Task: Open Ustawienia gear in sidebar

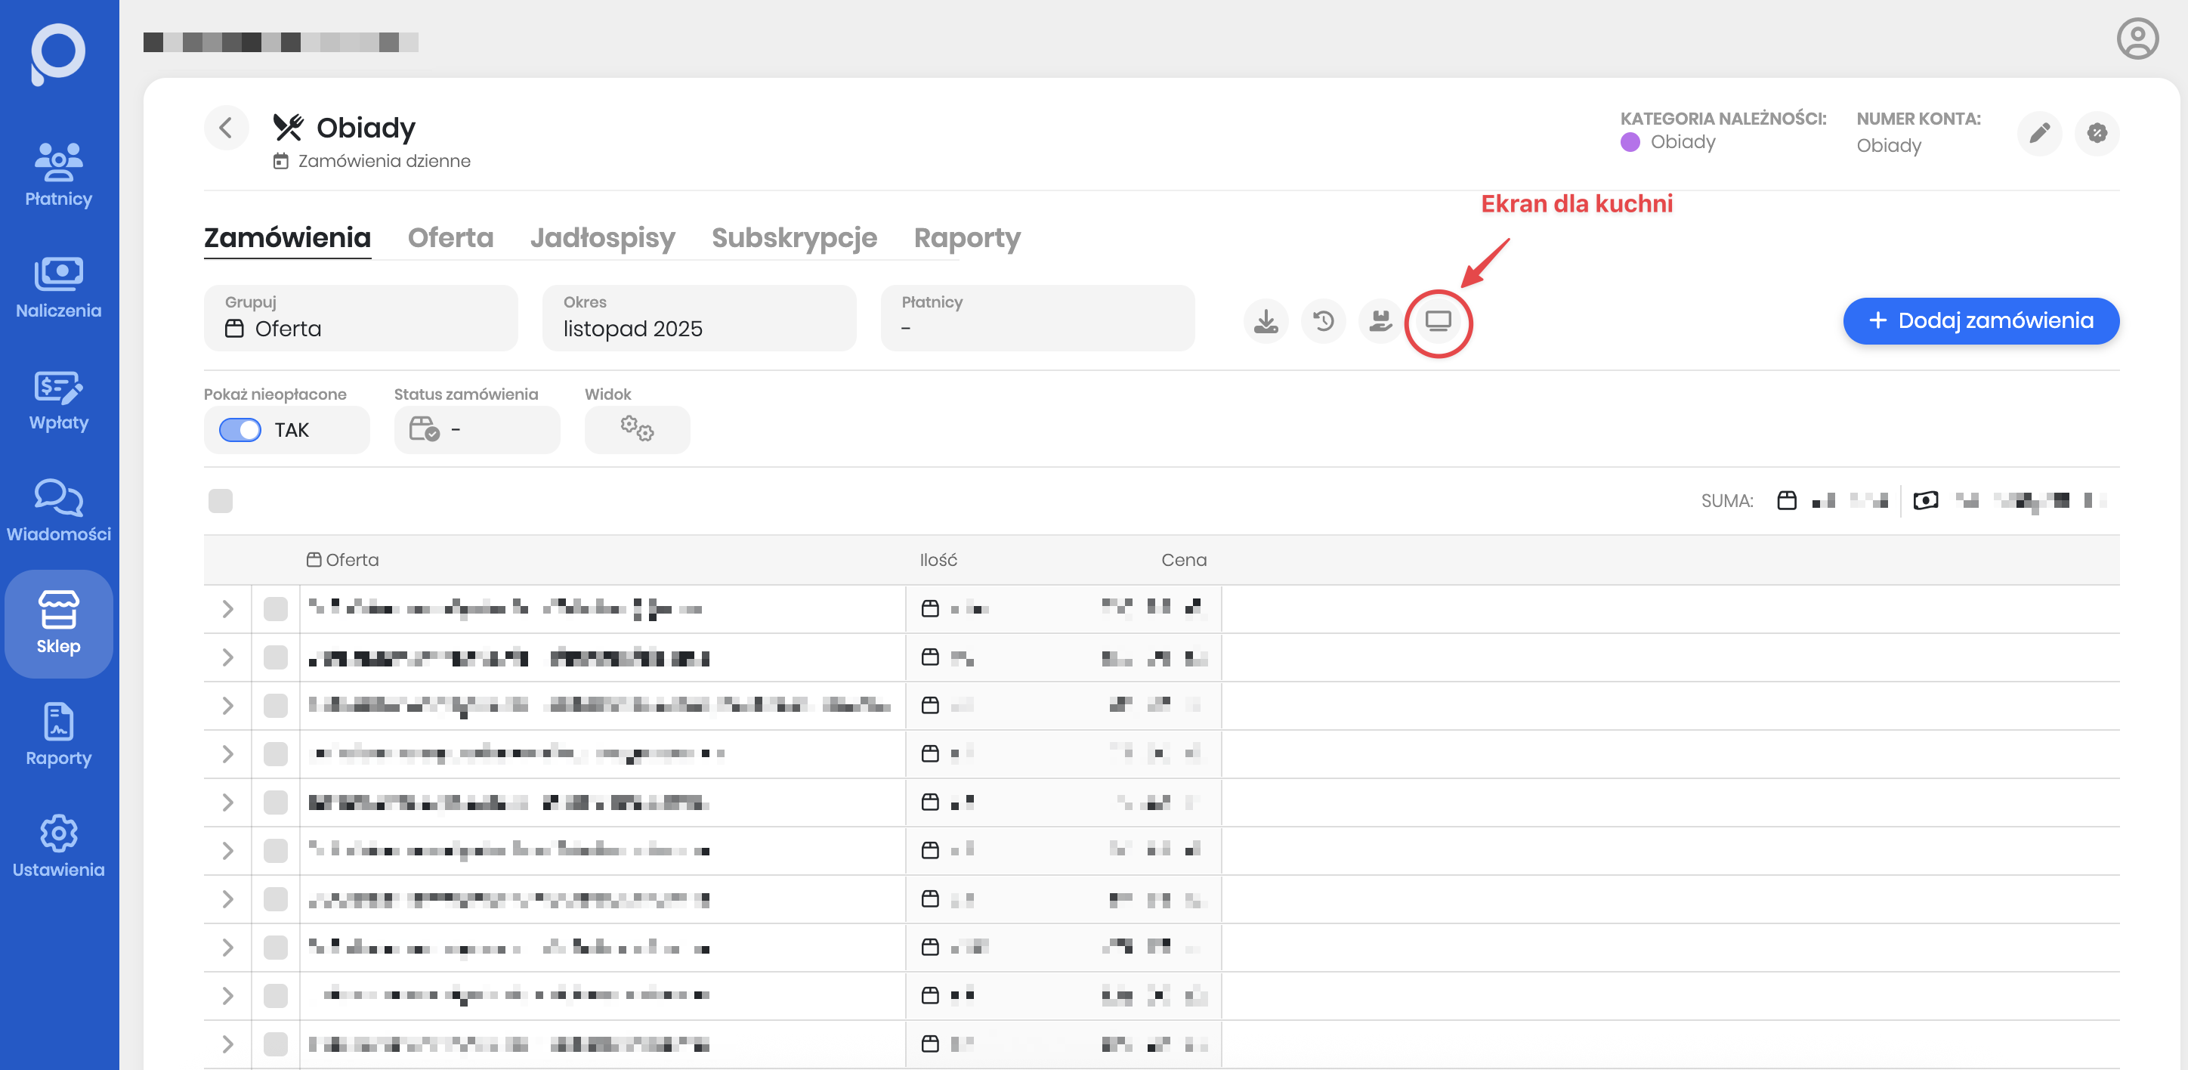Action: (x=59, y=846)
